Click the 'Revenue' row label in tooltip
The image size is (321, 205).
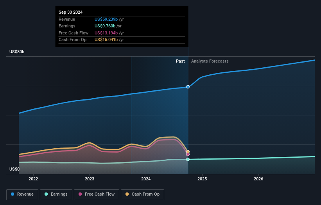coord(67,19)
